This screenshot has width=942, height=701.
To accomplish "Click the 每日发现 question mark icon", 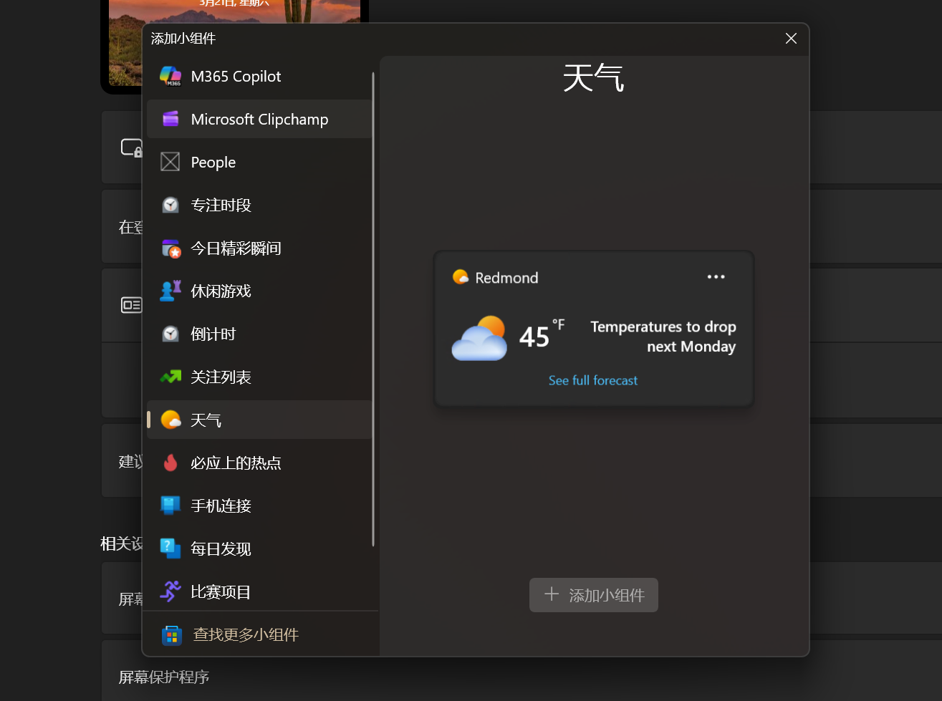I will click(170, 548).
